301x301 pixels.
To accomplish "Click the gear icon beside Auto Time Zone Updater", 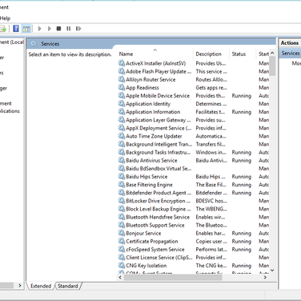I will point(122,136).
